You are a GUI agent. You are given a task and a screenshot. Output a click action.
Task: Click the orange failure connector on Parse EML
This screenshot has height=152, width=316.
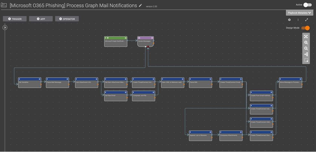[212, 84]
